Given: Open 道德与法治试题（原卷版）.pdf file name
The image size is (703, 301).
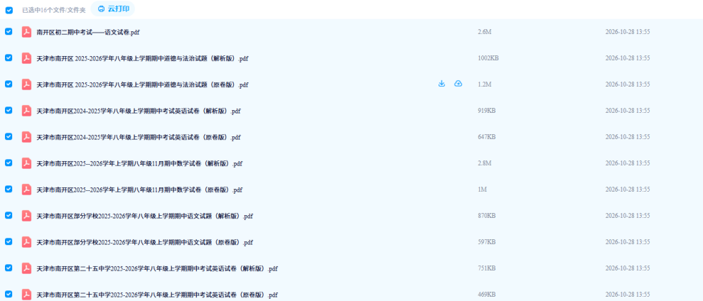Looking at the screenshot, I should click(142, 84).
